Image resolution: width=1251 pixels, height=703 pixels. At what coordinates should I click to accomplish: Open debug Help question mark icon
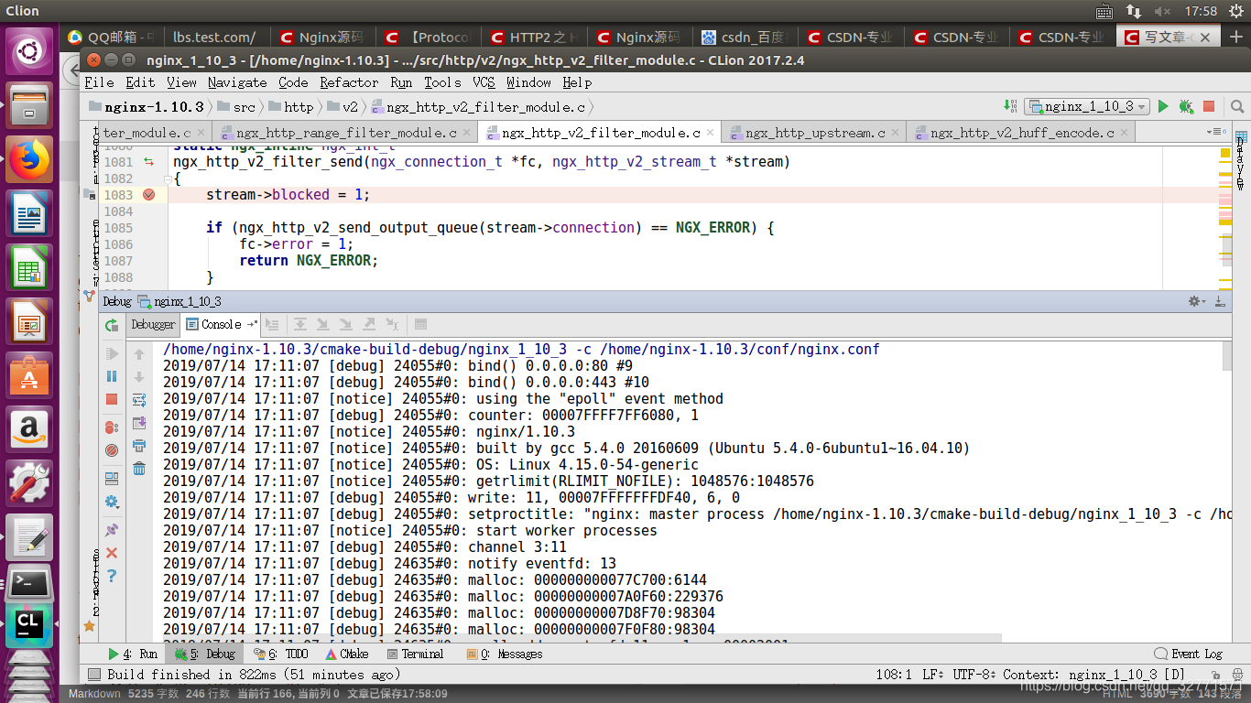coord(112,576)
